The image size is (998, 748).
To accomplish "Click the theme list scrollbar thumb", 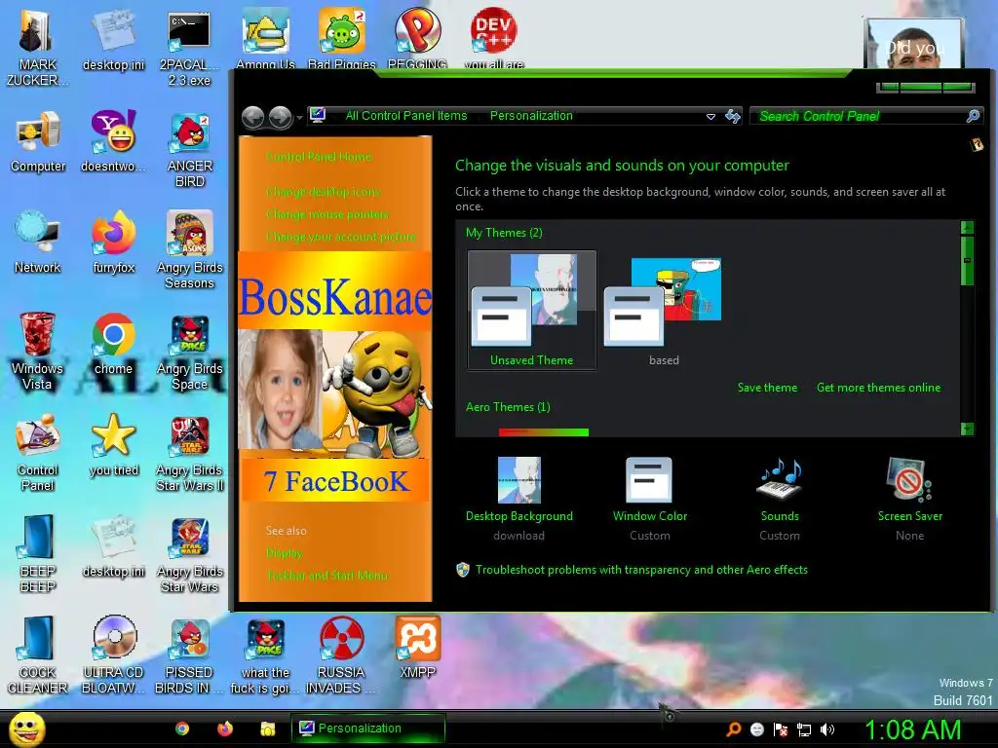I will 967,260.
